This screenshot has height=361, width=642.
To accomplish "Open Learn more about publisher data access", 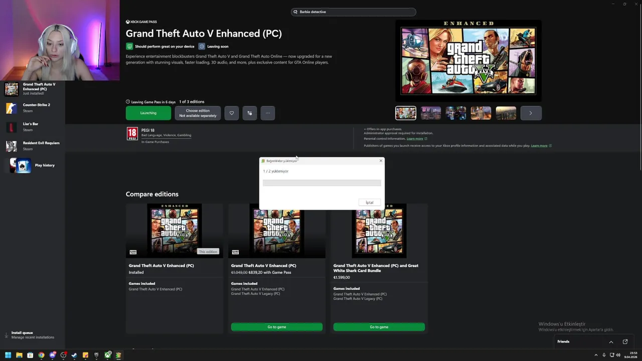I will pos(539,145).
